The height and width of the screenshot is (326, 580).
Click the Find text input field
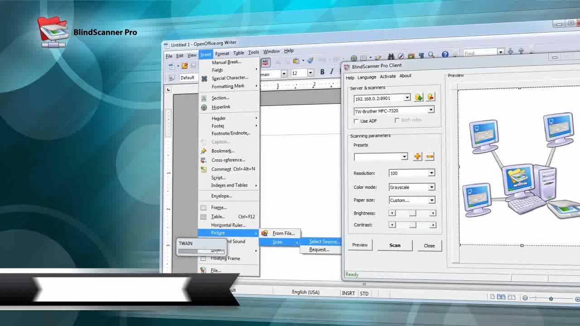(x=480, y=53)
